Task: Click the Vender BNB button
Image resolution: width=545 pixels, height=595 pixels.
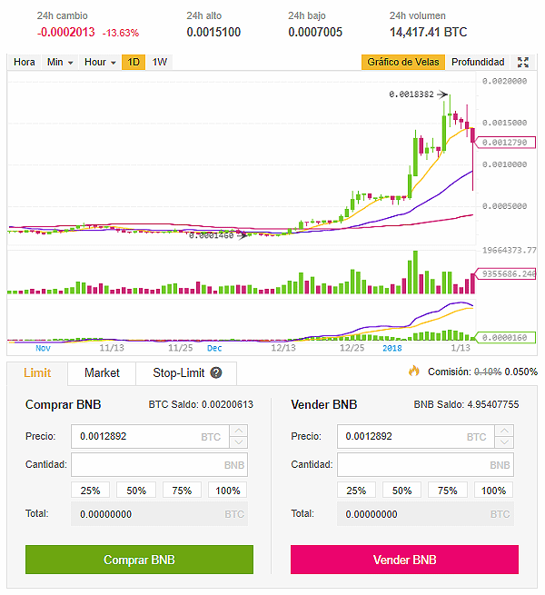Action: pyautogui.click(x=404, y=560)
